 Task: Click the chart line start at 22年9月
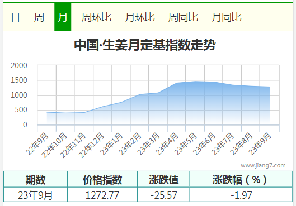[x=47, y=112]
